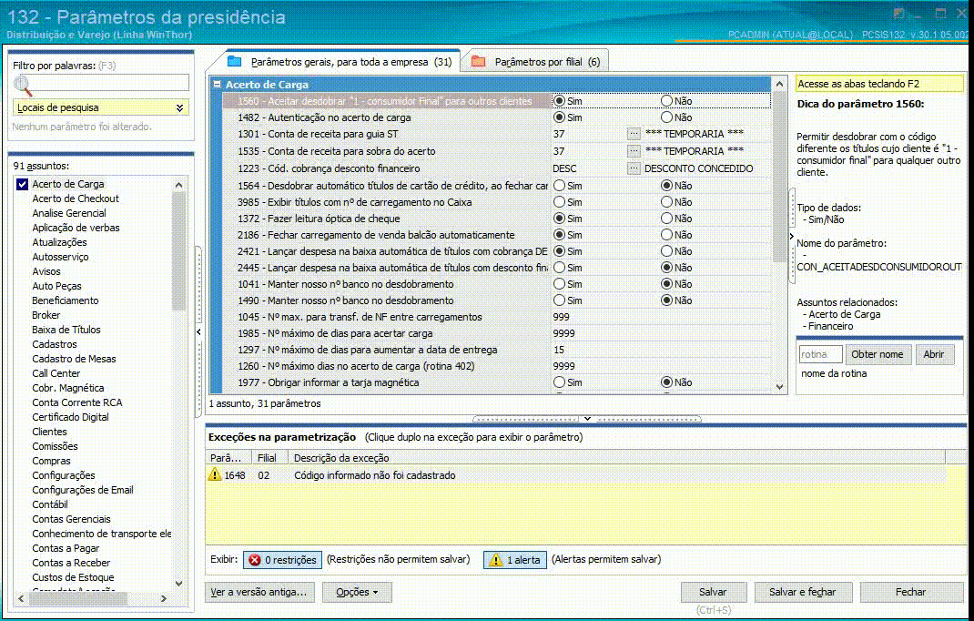
Task: Click the Descrição da exceção column header
Action: coord(617,458)
